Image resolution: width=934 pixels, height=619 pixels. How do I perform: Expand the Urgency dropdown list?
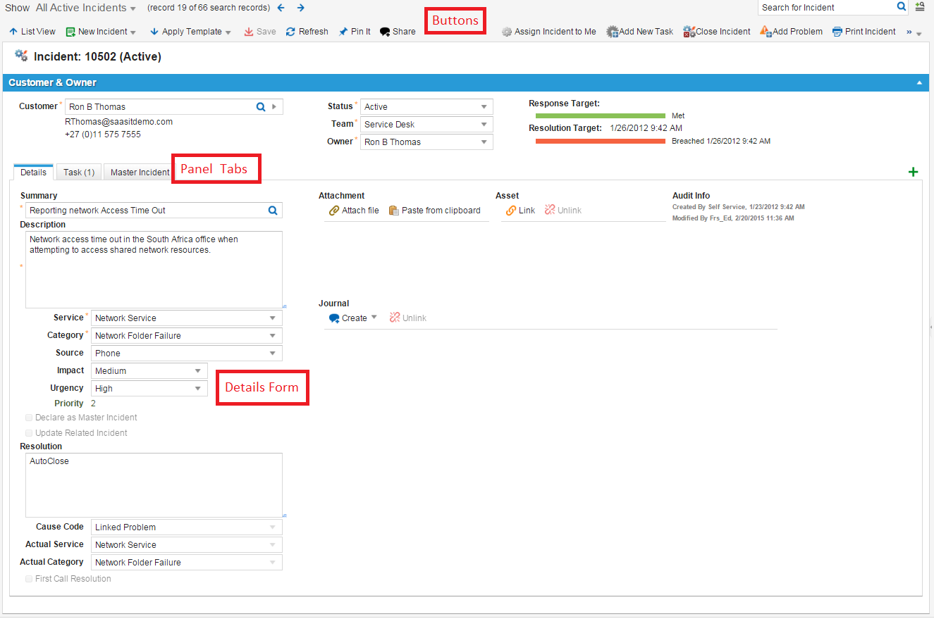coord(198,389)
